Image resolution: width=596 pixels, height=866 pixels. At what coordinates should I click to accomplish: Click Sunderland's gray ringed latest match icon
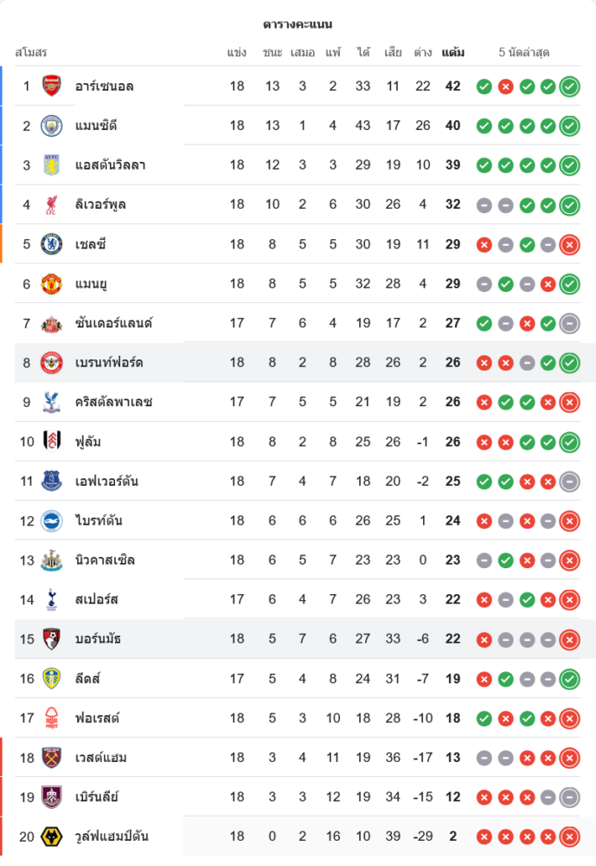[569, 323]
